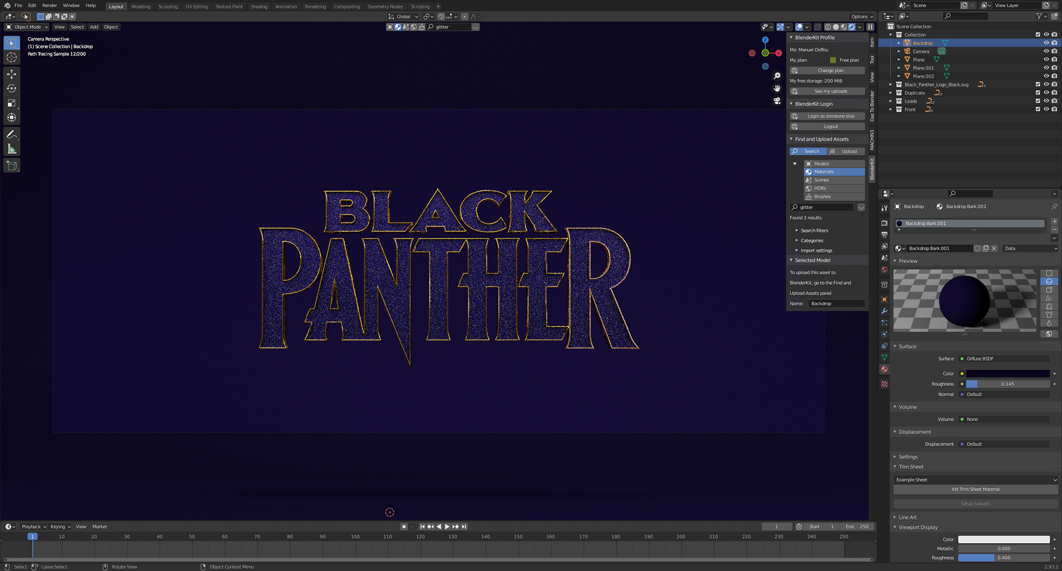This screenshot has height=571, width=1062.
Task: Hide the Backdrop object in viewport
Action: [1046, 43]
